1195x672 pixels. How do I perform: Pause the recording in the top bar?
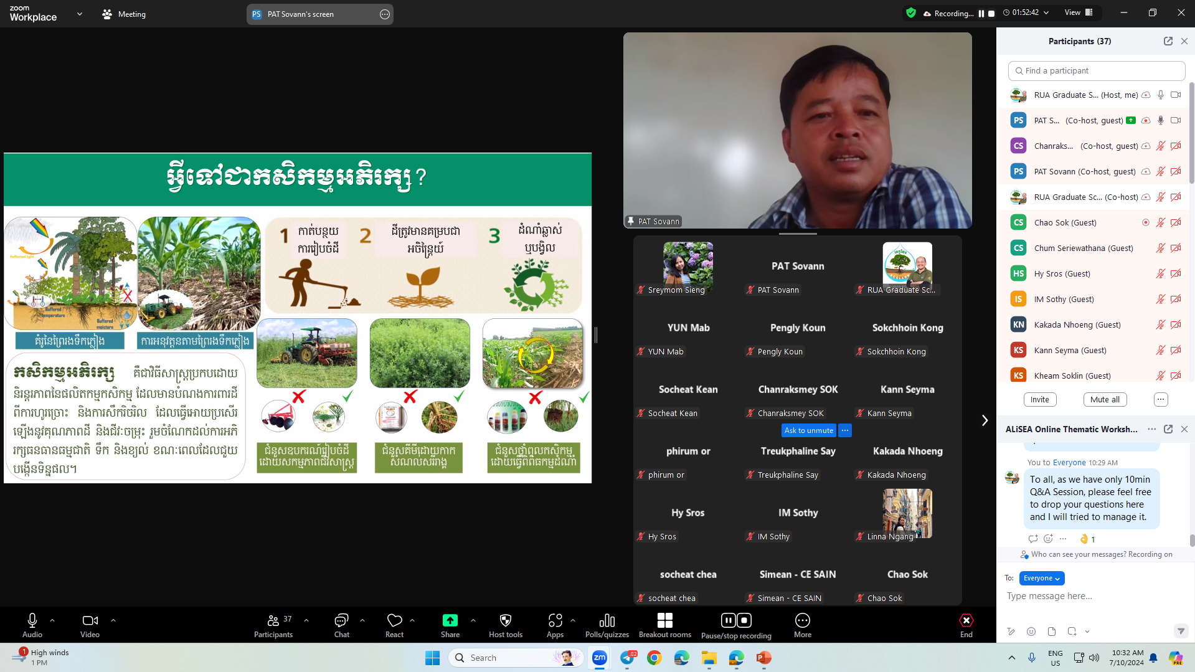coord(981,13)
